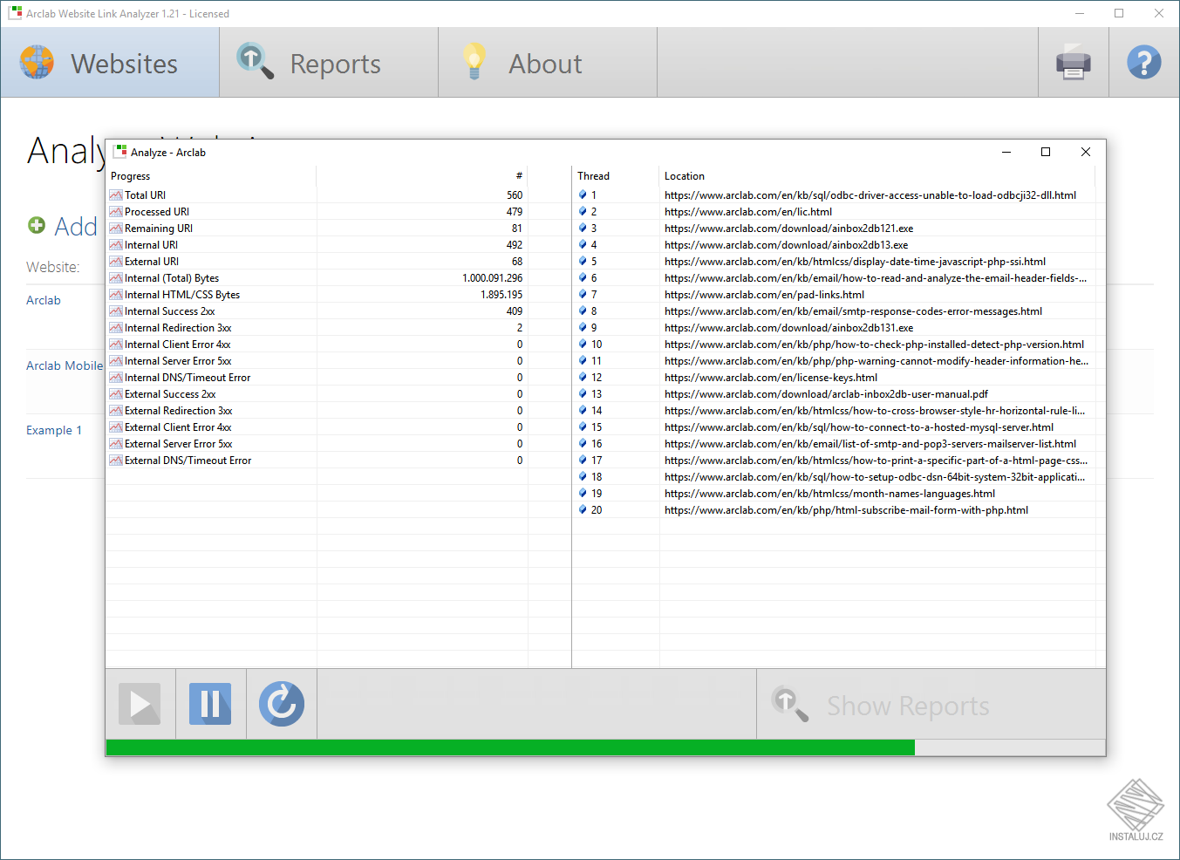Screen dimensions: 1180x860
Task: Resume scanning with the play icon
Action: (x=140, y=704)
